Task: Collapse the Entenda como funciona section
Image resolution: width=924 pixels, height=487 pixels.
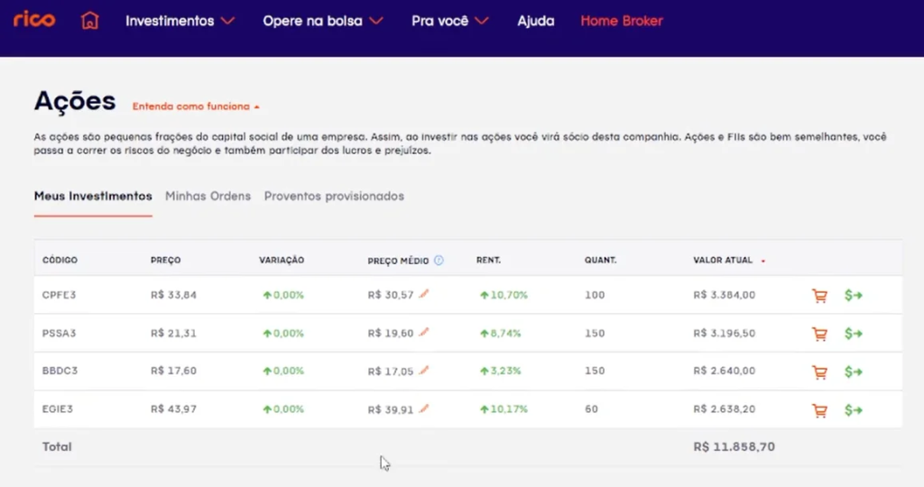Action: point(196,106)
